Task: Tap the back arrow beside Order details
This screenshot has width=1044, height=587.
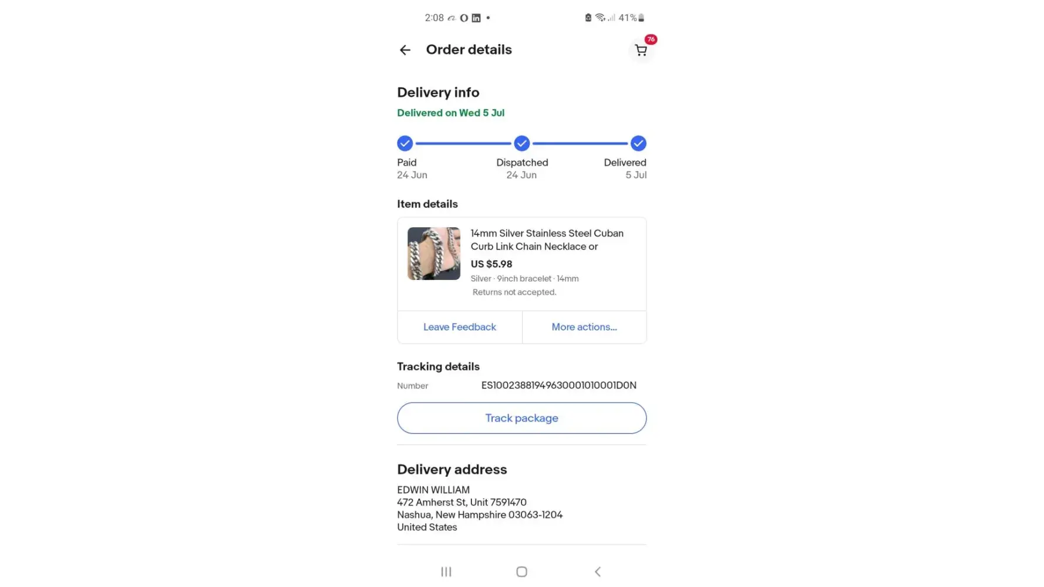Action: pyautogui.click(x=405, y=50)
